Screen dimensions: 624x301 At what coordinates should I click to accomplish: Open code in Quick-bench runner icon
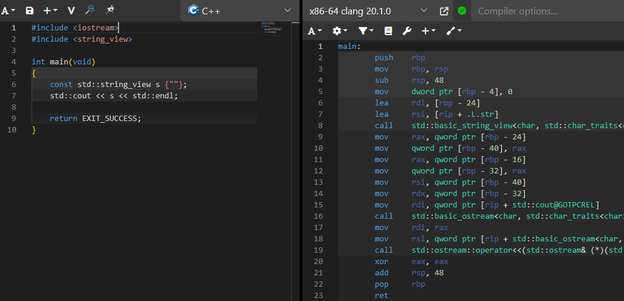pos(110,10)
